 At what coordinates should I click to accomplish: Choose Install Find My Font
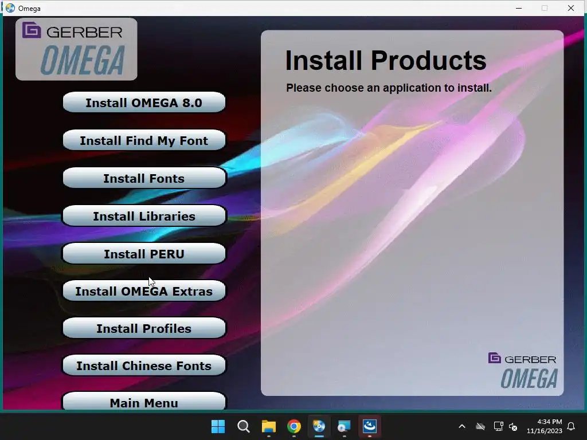144,140
